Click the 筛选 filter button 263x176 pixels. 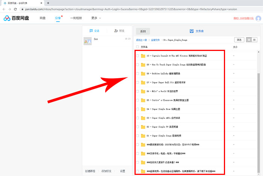(x=239, y=40)
